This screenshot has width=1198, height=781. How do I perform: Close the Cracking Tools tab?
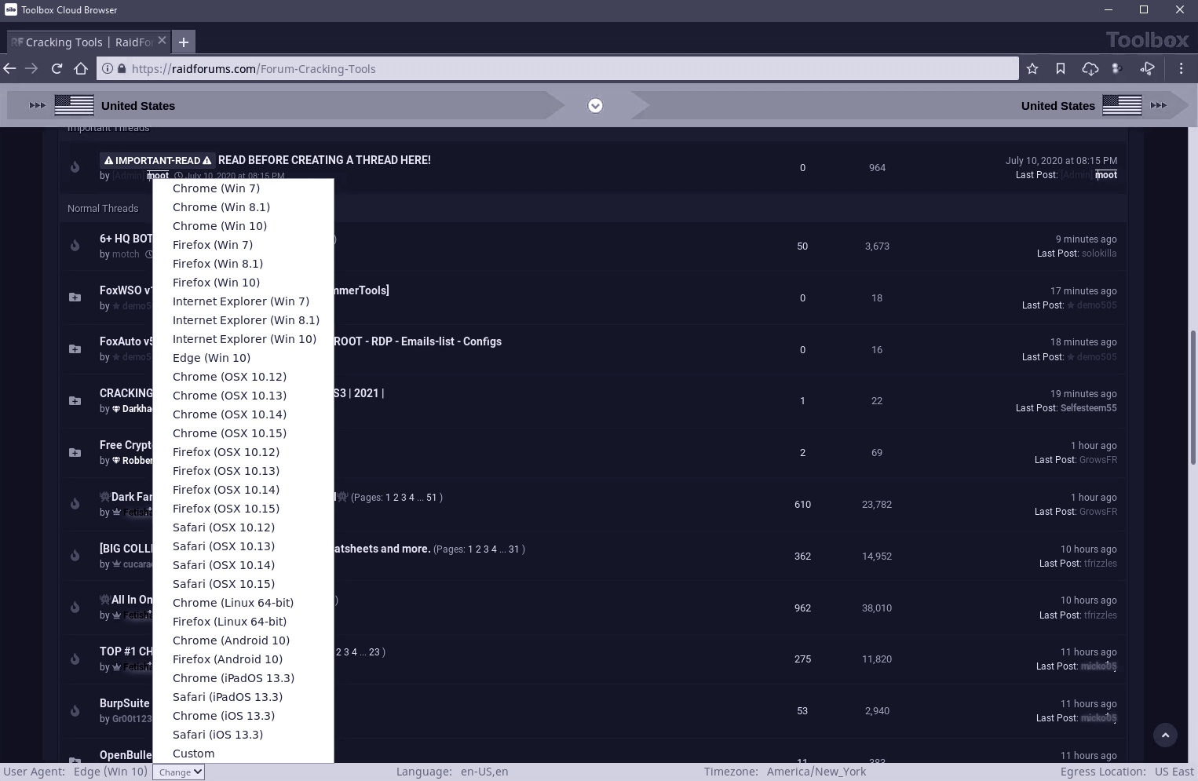162,41
